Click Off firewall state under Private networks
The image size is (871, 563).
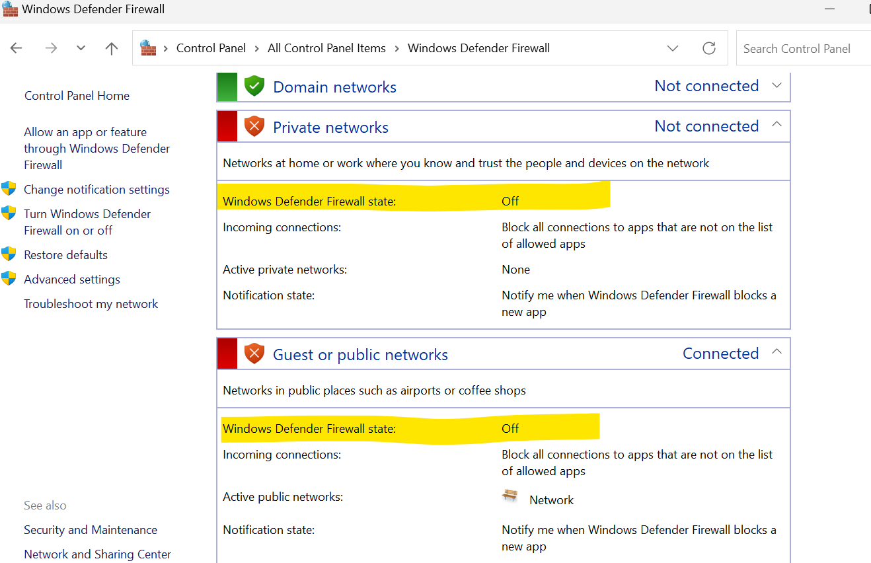pos(510,202)
